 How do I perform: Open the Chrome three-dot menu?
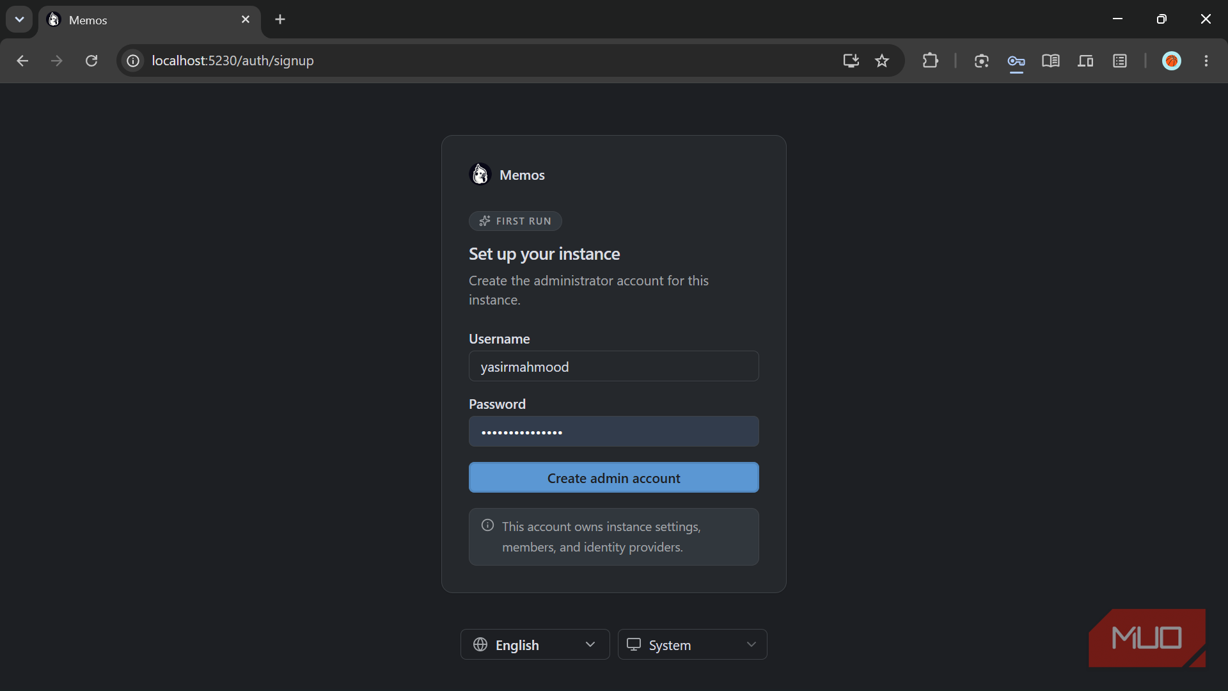1206,61
